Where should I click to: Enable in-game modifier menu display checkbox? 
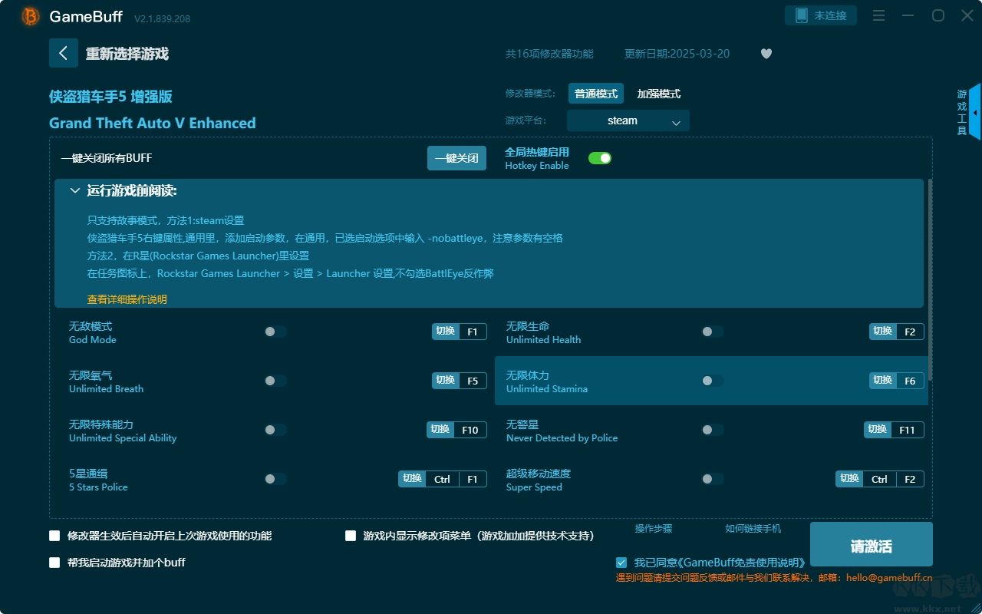(x=350, y=536)
